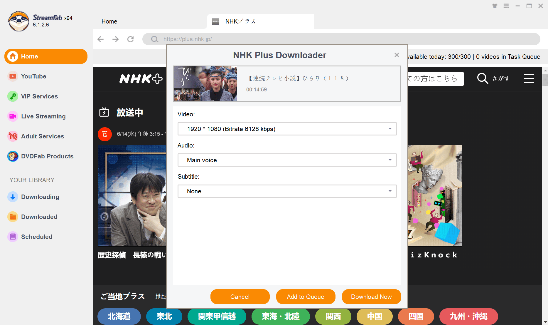Go back in the browser

pyautogui.click(x=100, y=39)
